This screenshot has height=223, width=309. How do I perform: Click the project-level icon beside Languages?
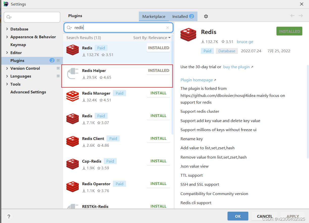(58, 76)
